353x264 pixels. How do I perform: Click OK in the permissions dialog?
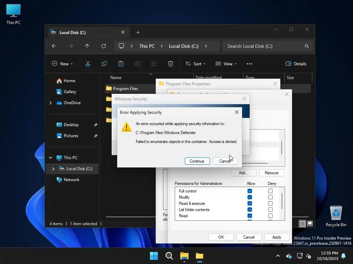221,237
